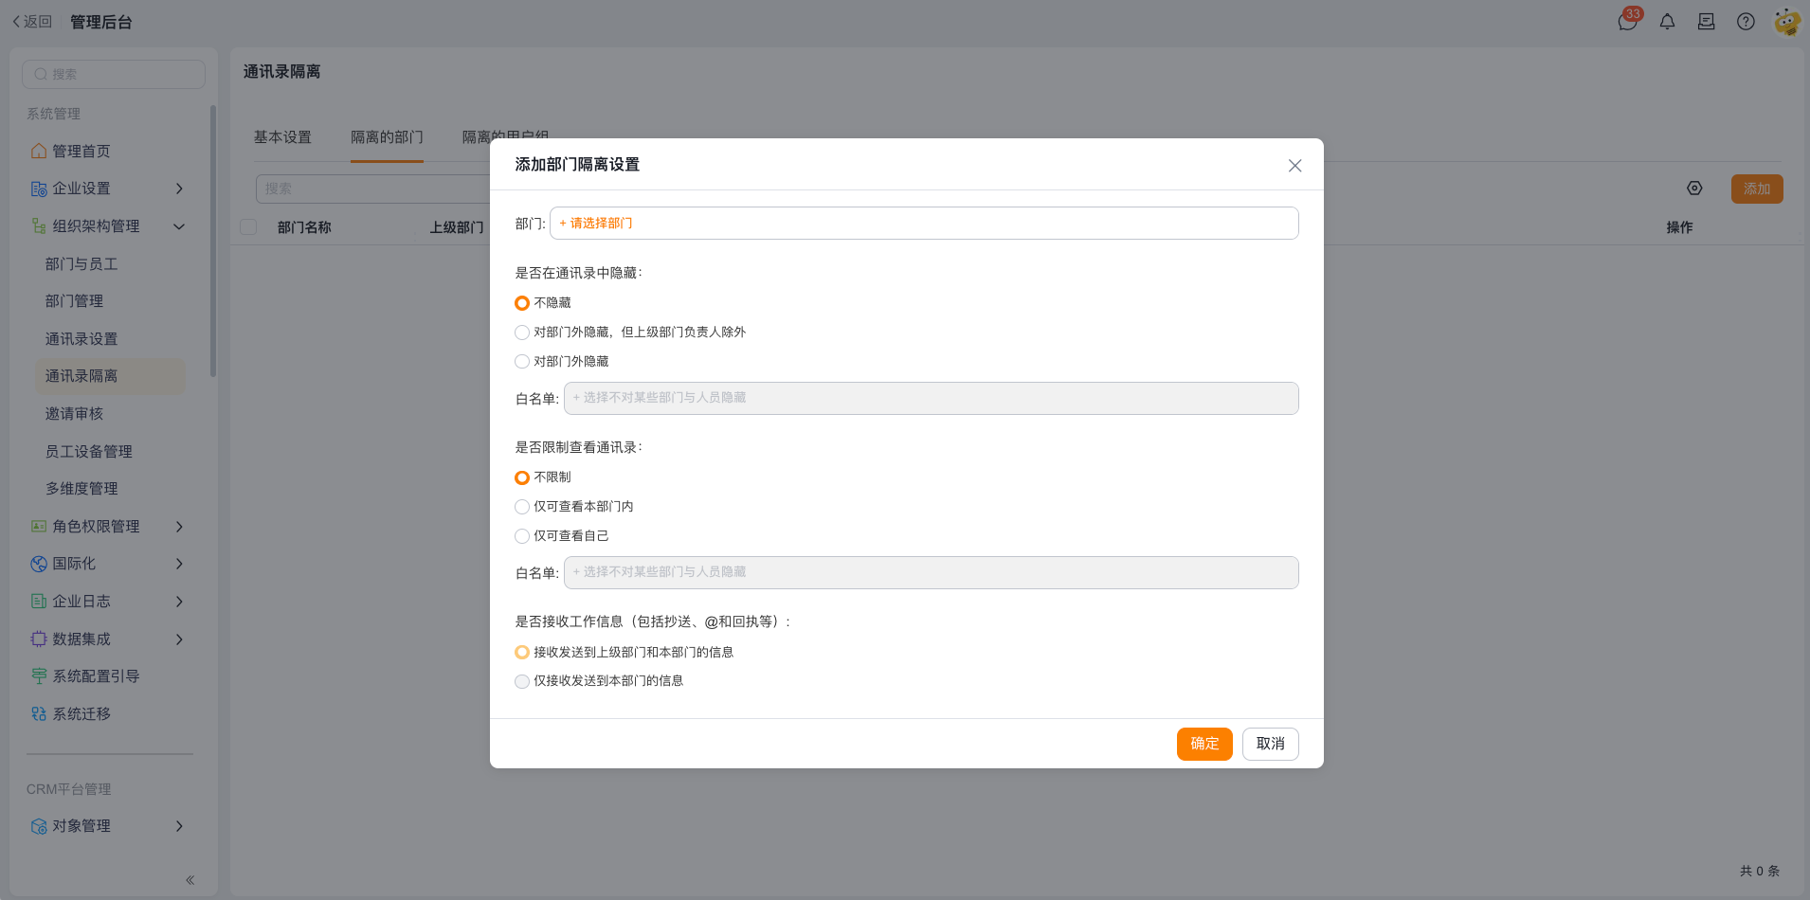Select 对部门外隐藏，但上级部门负责人除外 option
The height and width of the screenshot is (900, 1810).
point(522,333)
